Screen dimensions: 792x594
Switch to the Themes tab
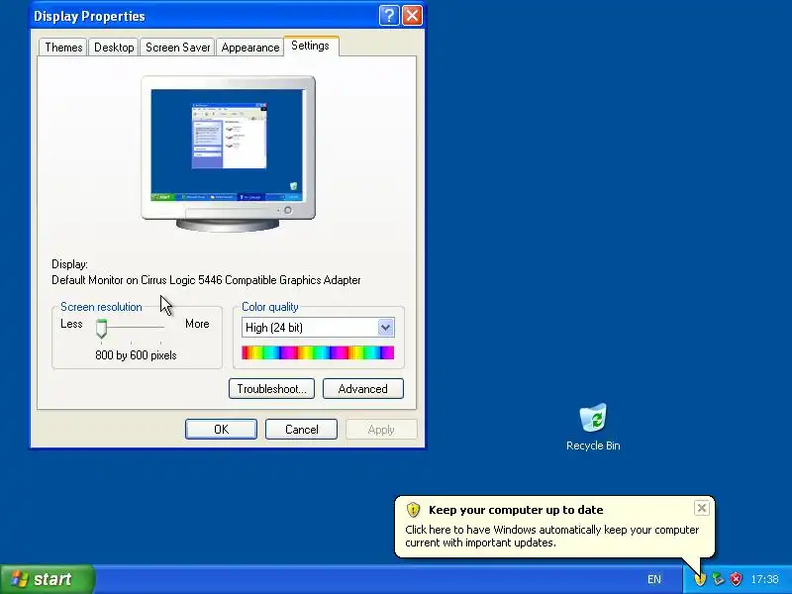[63, 48]
